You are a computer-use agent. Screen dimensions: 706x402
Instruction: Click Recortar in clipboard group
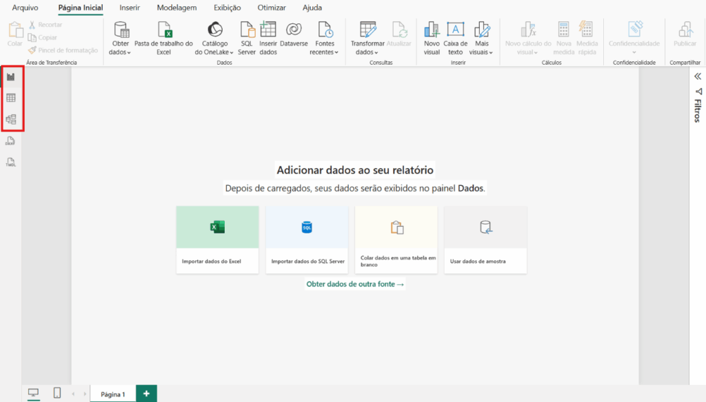pos(45,25)
